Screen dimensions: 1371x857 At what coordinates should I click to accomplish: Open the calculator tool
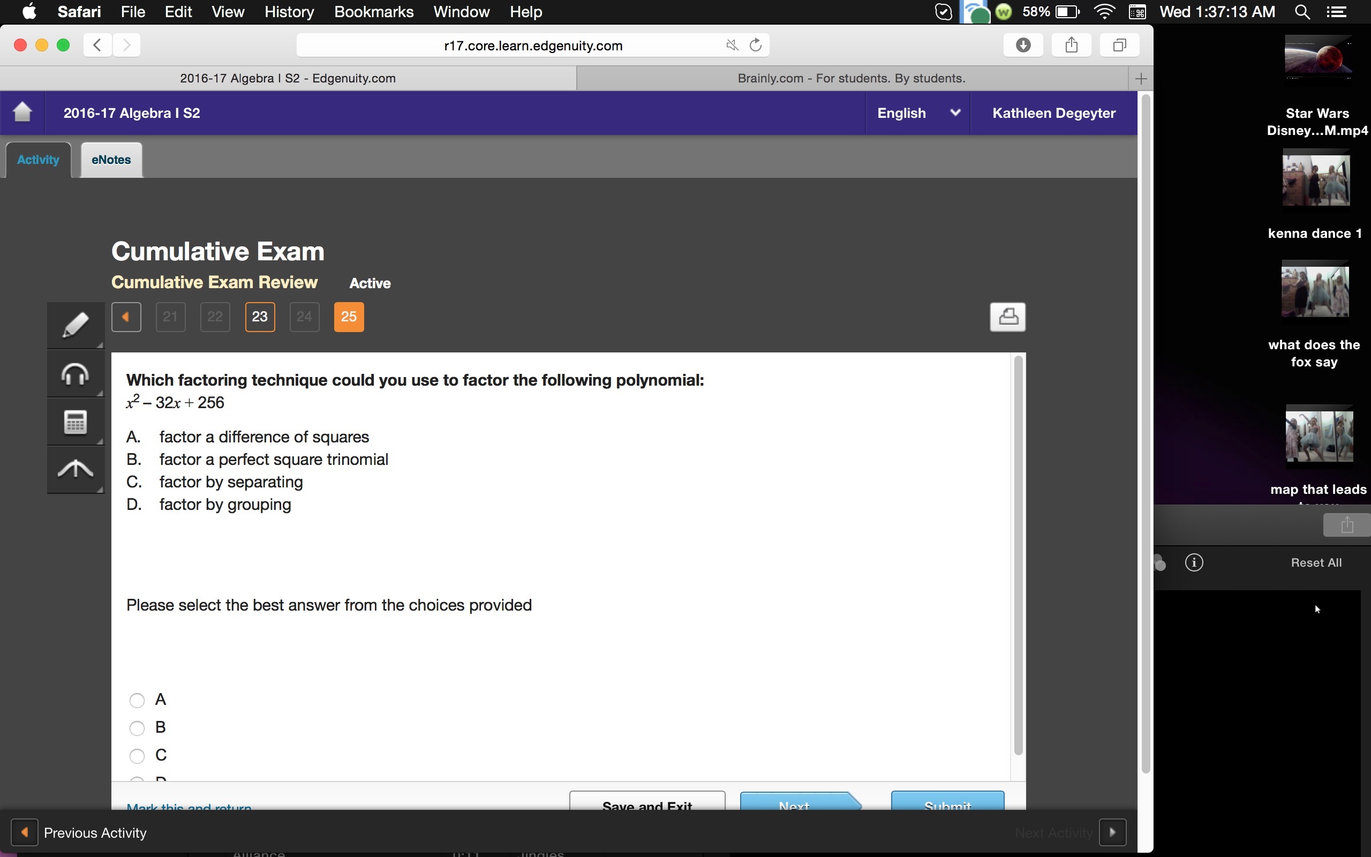pos(76,422)
